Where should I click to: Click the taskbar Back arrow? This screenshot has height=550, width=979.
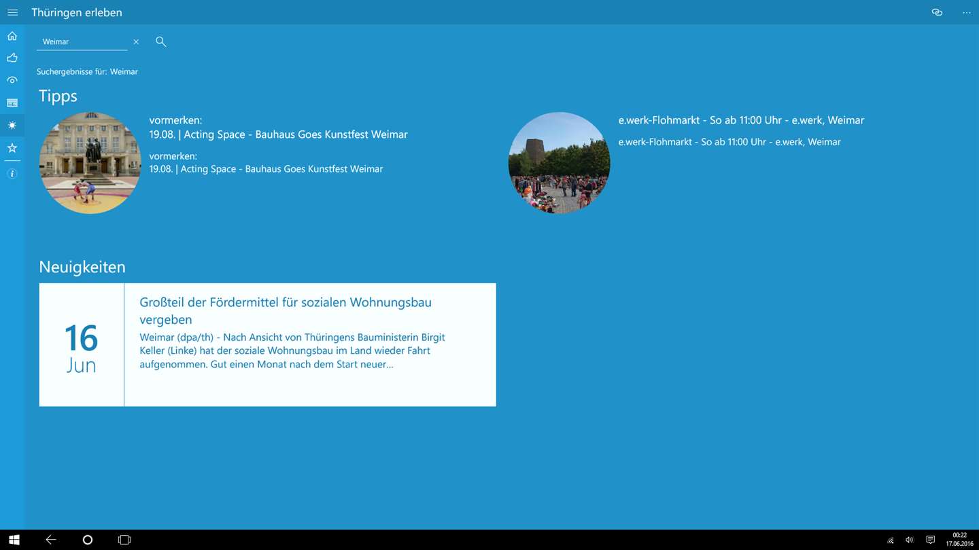click(x=51, y=540)
